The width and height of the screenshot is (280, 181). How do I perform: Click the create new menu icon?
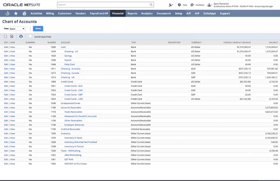point(171,5)
